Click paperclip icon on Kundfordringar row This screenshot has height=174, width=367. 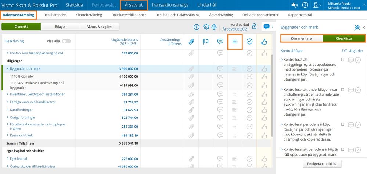pos(191,110)
